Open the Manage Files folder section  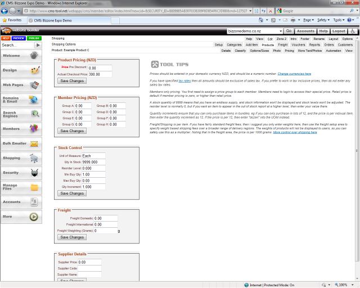coord(21,187)
